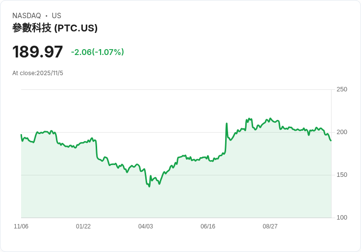This screenshot has width=361, height=252.
Task: Click the 04/03 date axis label
Action: pos(146,226)
